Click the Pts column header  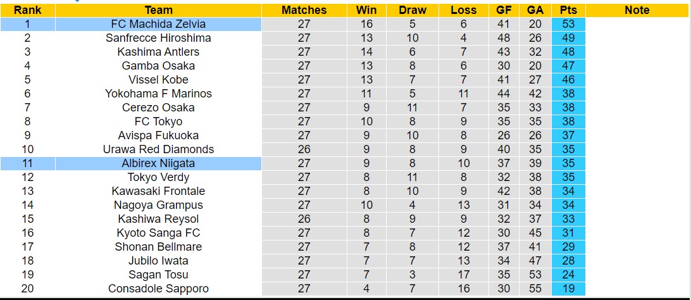[568, 10]
